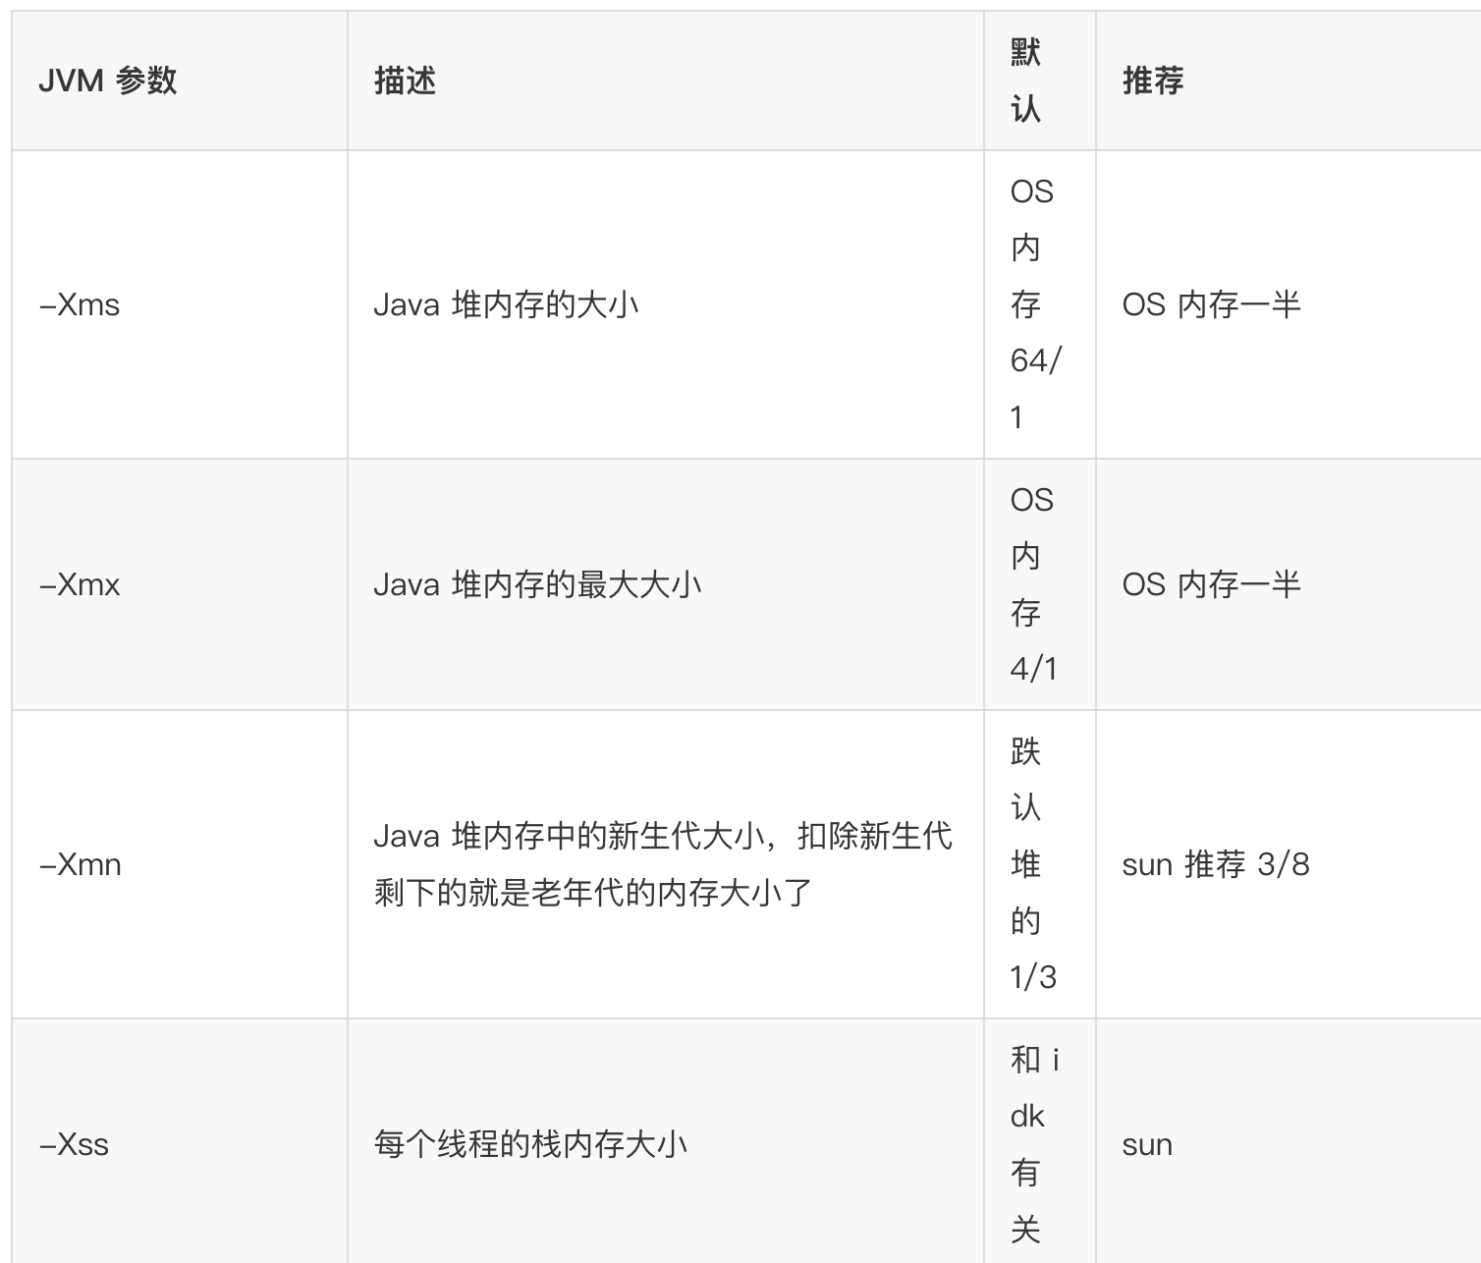Click the "默认" column header
Viewport: 1481px width, 1263px height.
coord(1026,81)
